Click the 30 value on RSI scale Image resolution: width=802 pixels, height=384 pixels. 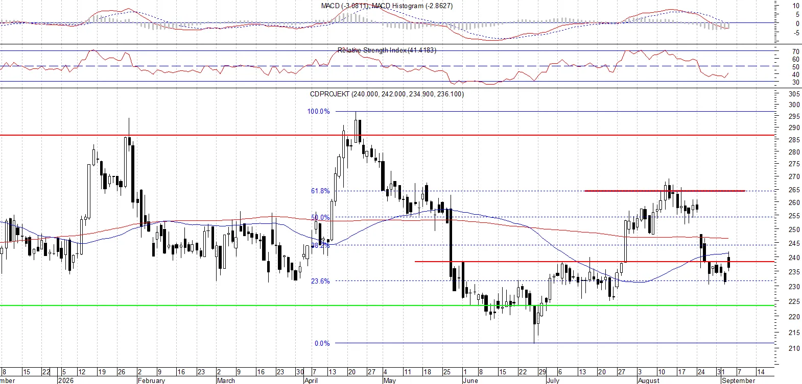coord(796,82)
